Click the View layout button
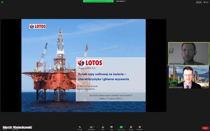The image size is (210, 131). click(x=206, y=2)
